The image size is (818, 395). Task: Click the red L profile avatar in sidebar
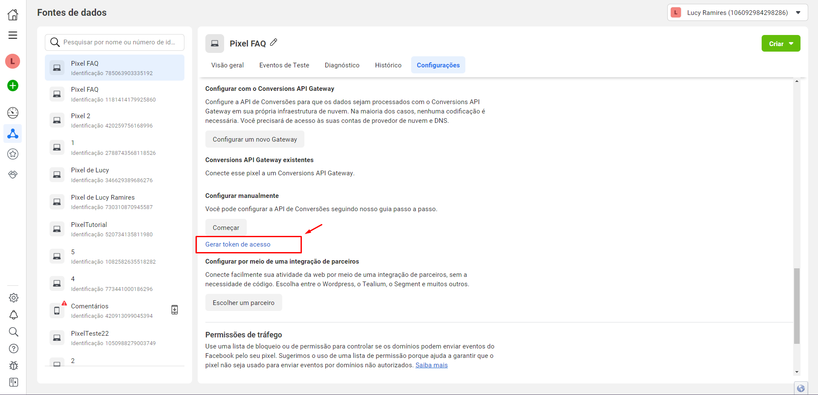click(x=13, y=61)
